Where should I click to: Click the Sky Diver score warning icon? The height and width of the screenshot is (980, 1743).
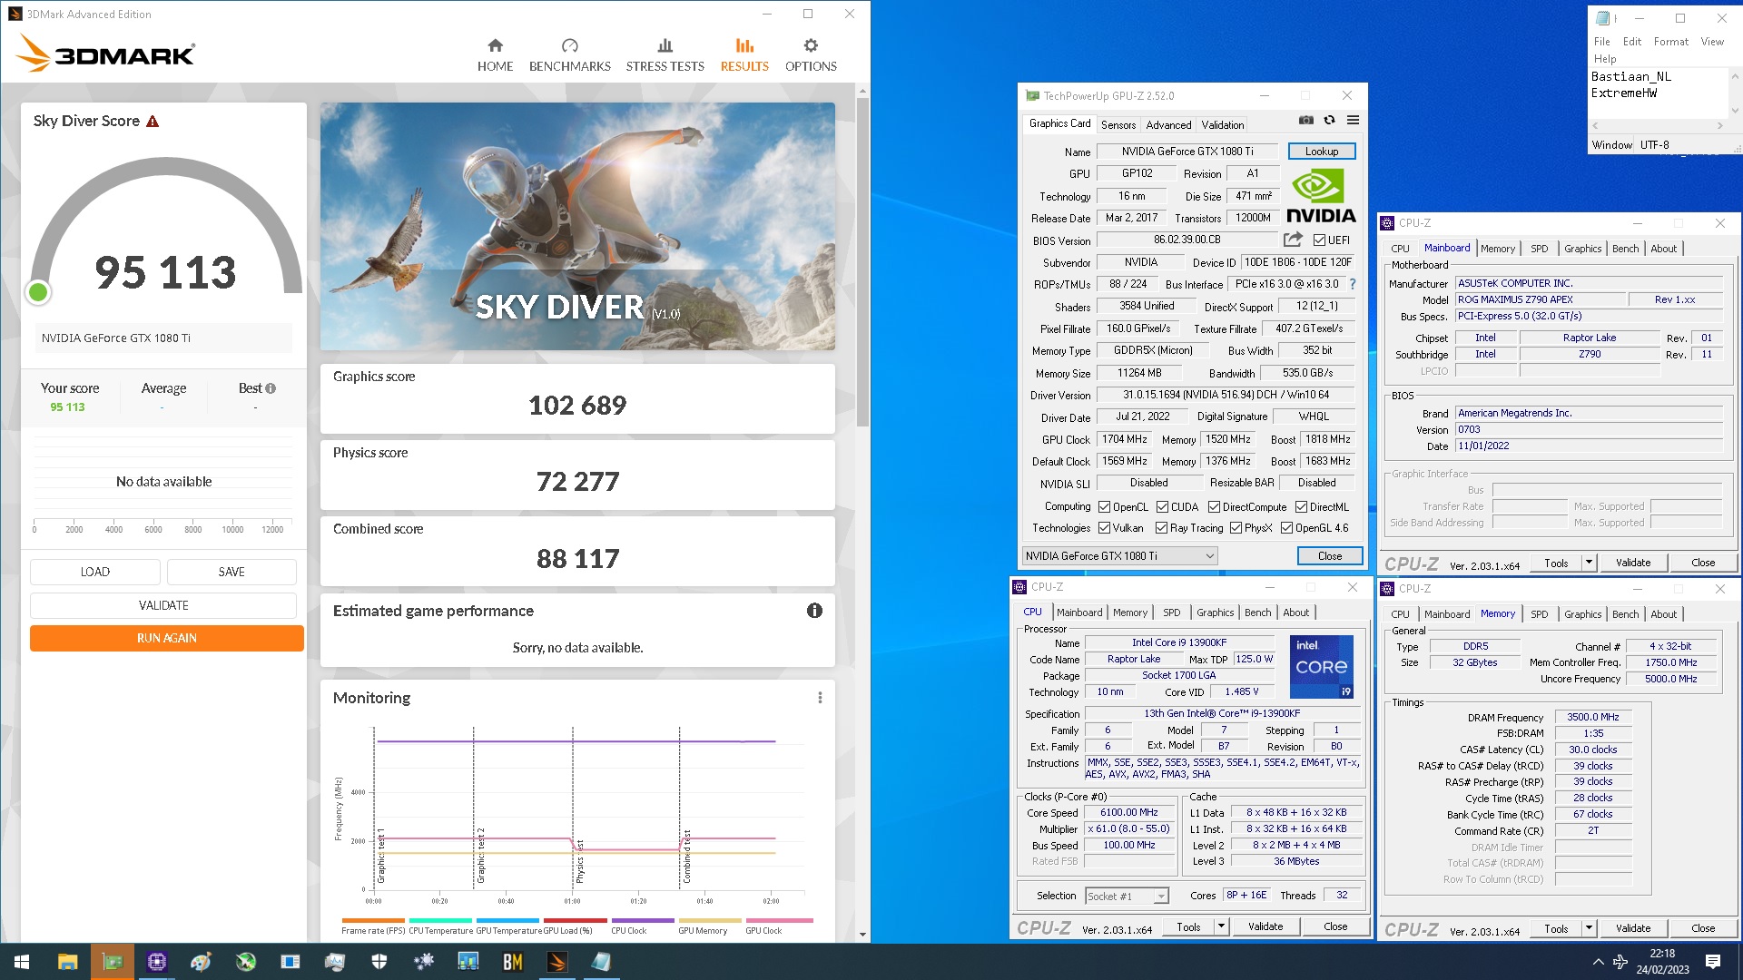[153, 121]
